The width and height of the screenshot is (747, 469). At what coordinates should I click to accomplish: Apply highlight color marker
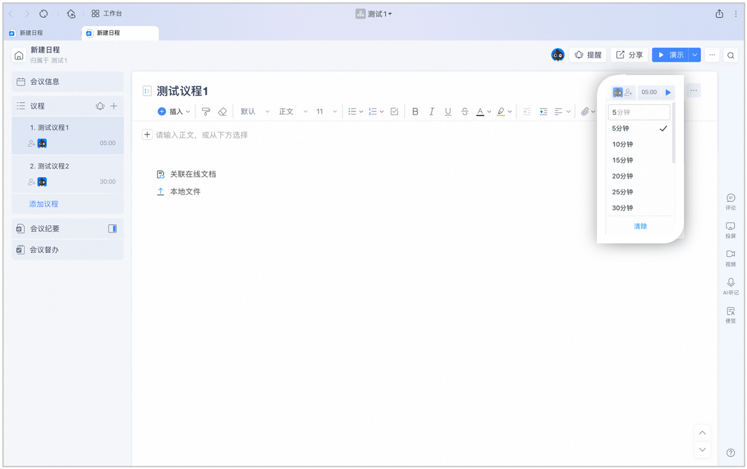pyautogui.click(x=501, y=111)
